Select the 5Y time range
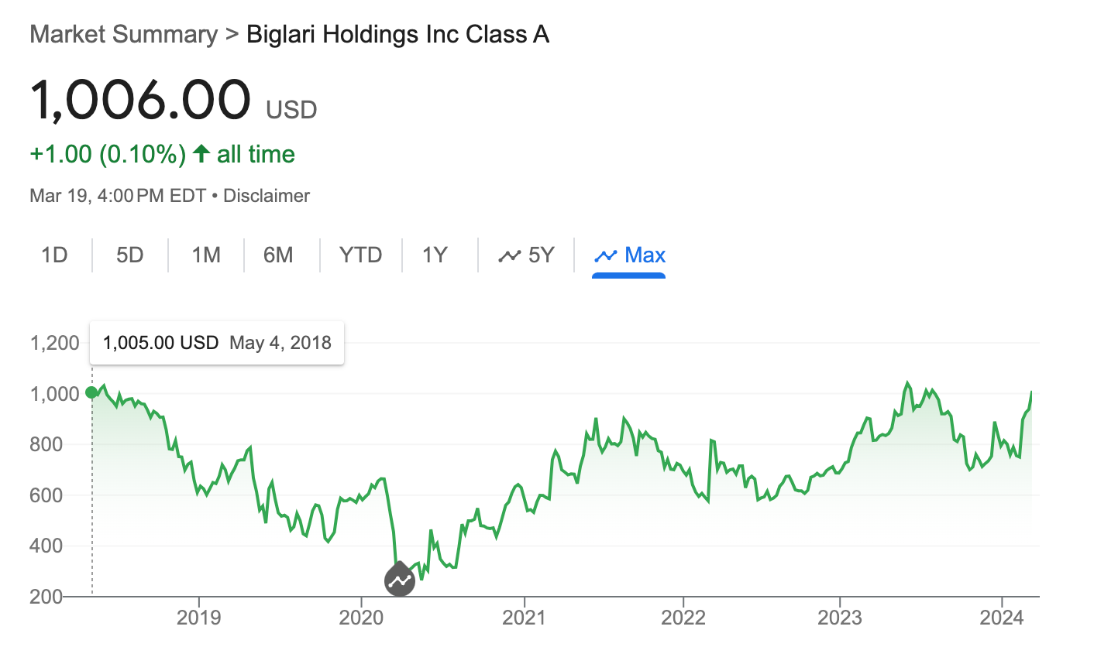 [527, 254]
